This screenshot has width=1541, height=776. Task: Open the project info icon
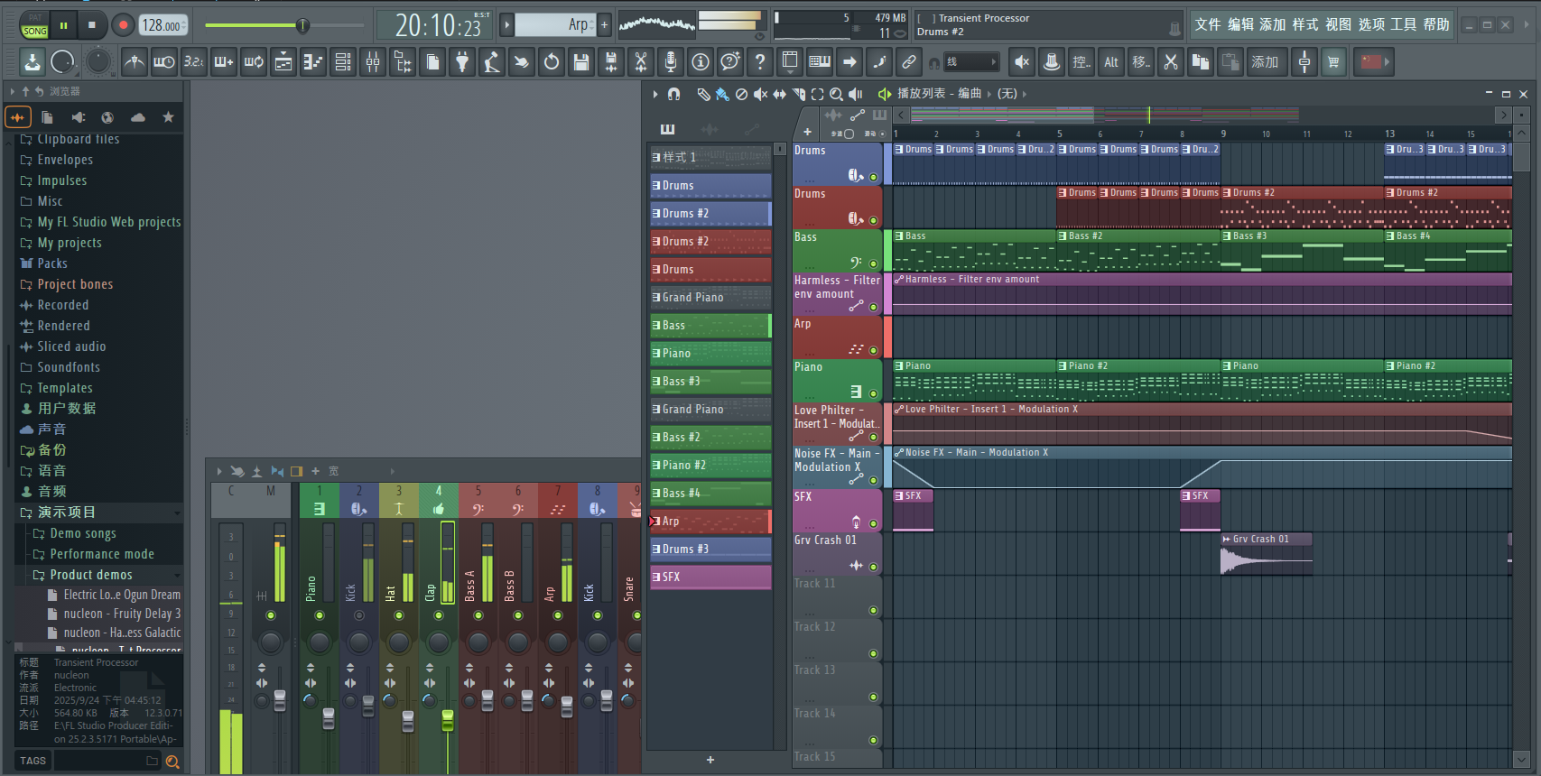(701, 62)
